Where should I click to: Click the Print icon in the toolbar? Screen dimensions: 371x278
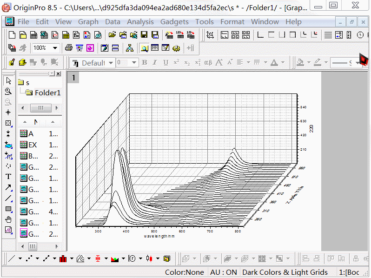69,48
